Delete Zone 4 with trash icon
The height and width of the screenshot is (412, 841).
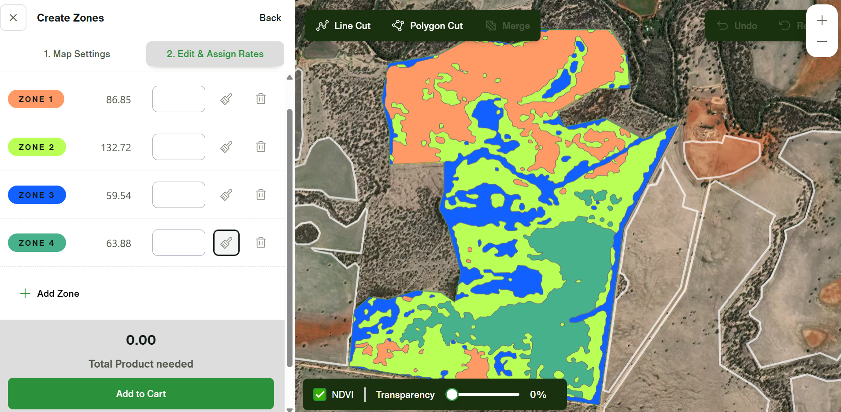click(x=261, y=243)
